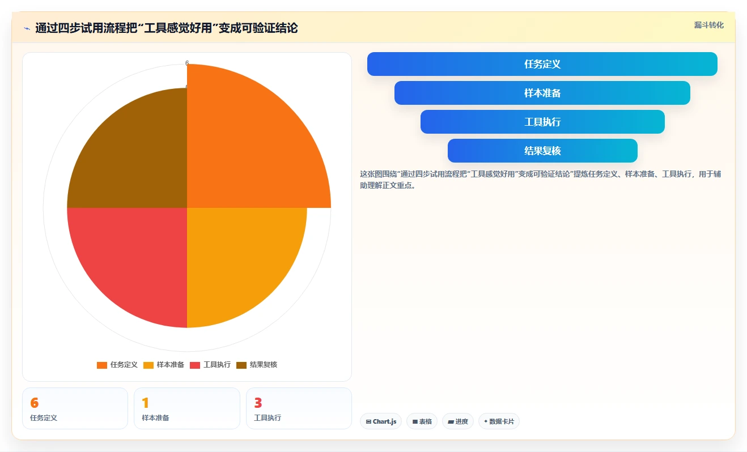Open the data card showing 3 工具执行
This screenshot has height=452, width=747.
point(299,408)
